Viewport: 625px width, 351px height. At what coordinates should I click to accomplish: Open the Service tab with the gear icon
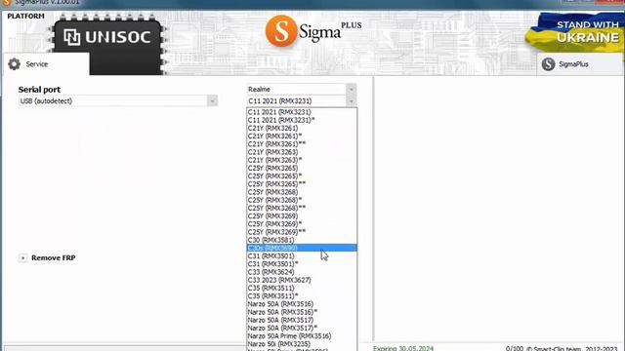[46, 64]
